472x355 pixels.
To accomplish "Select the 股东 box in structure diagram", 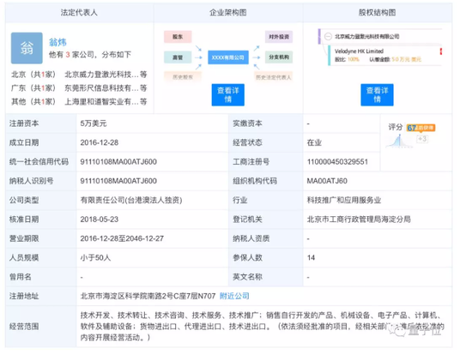I will (x=178, y=37).
